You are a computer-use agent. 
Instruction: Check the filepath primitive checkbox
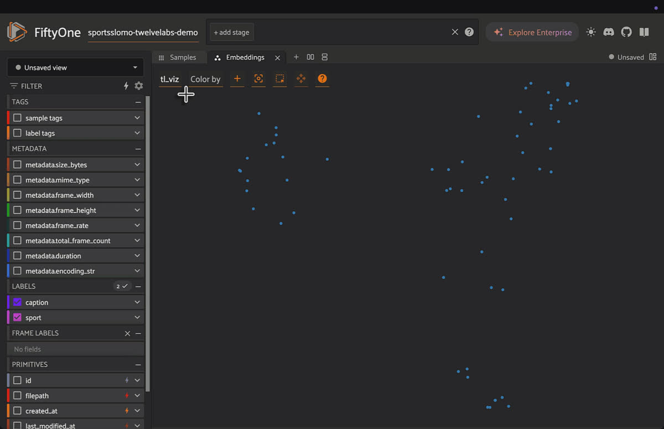[17, 396]
